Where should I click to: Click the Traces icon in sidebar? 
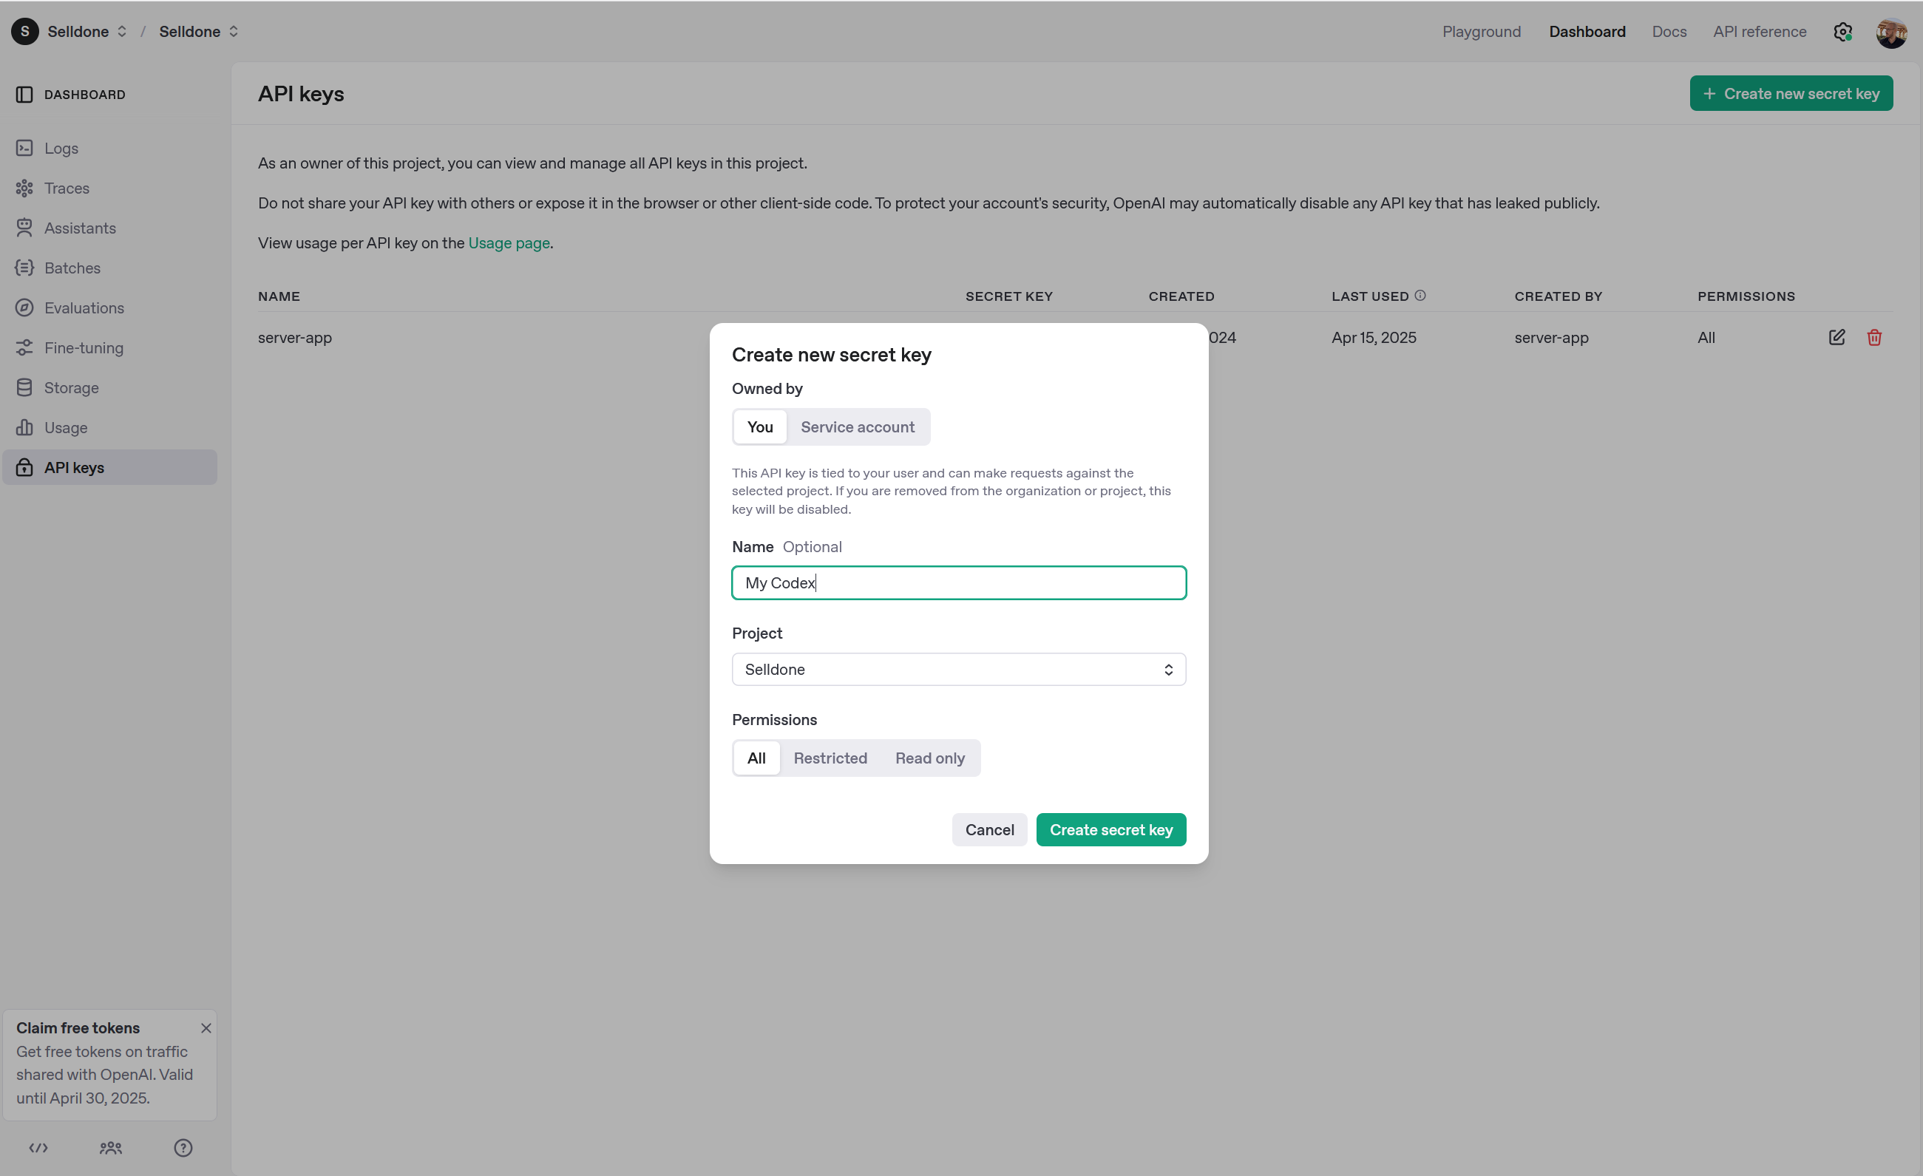[x=24, y=188]
